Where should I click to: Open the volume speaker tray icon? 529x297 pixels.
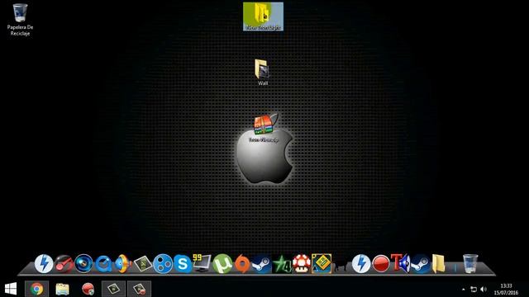pos(484,290)
